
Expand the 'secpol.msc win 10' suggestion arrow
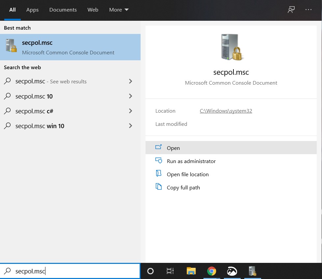tap(130, 126)
